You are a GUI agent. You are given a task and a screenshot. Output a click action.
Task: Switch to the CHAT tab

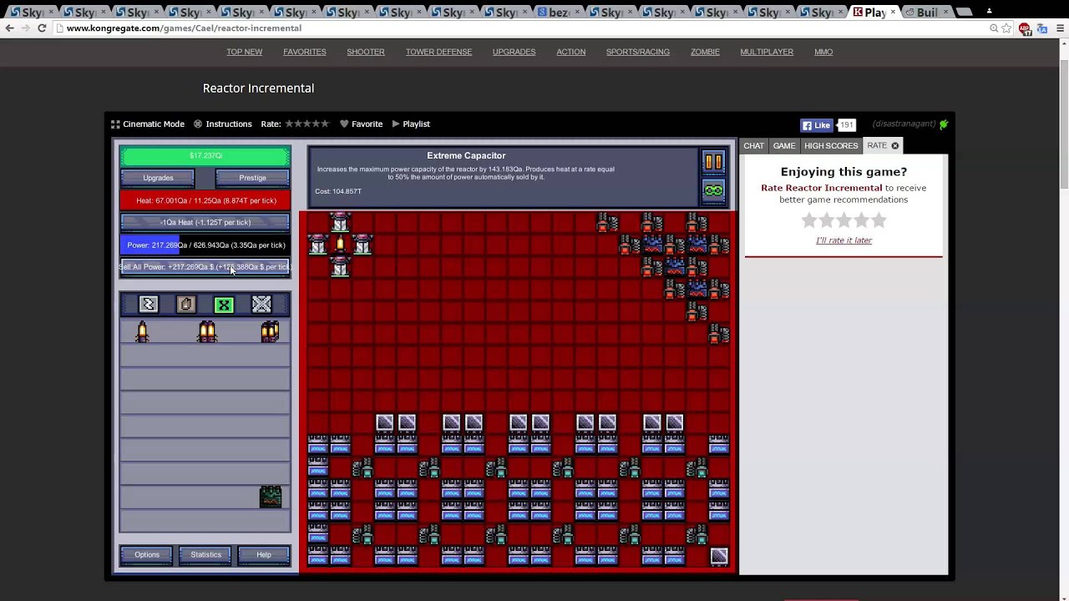point(753,145)
